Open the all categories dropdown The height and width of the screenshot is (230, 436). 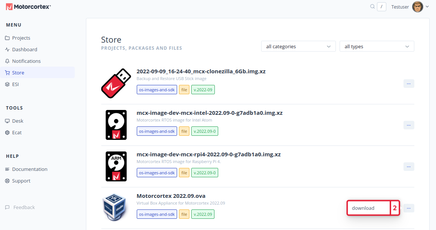[x=299, y=46]
